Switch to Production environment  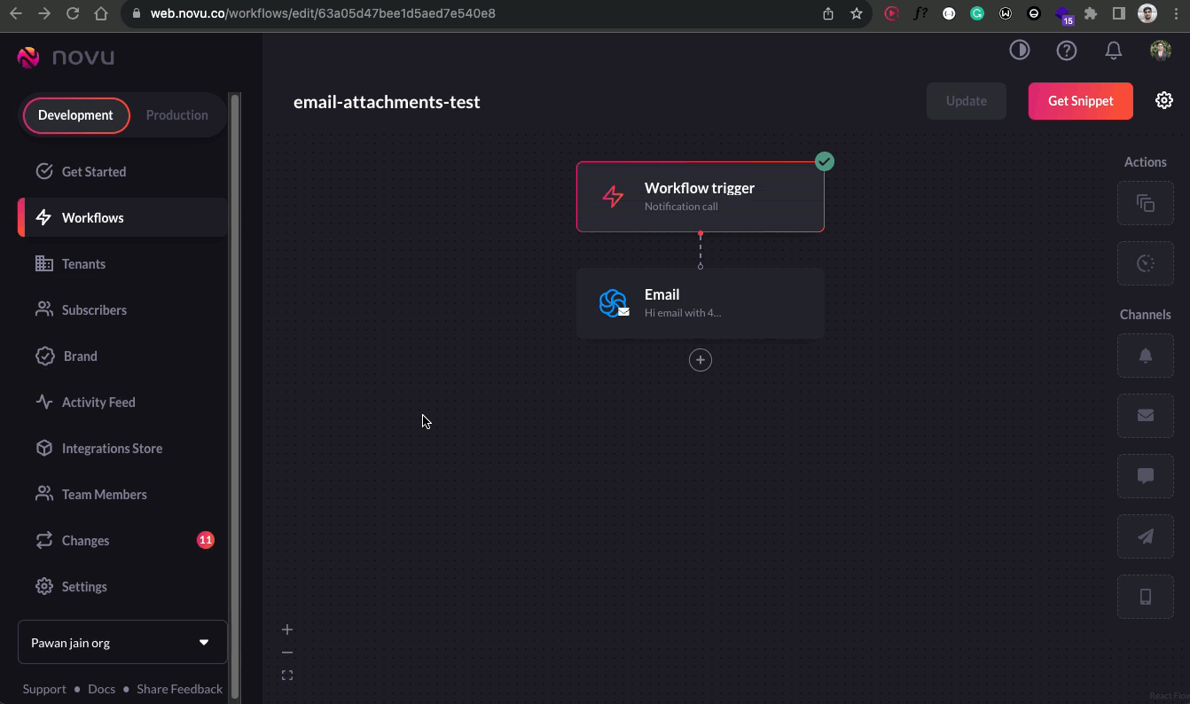pos(177,115)
